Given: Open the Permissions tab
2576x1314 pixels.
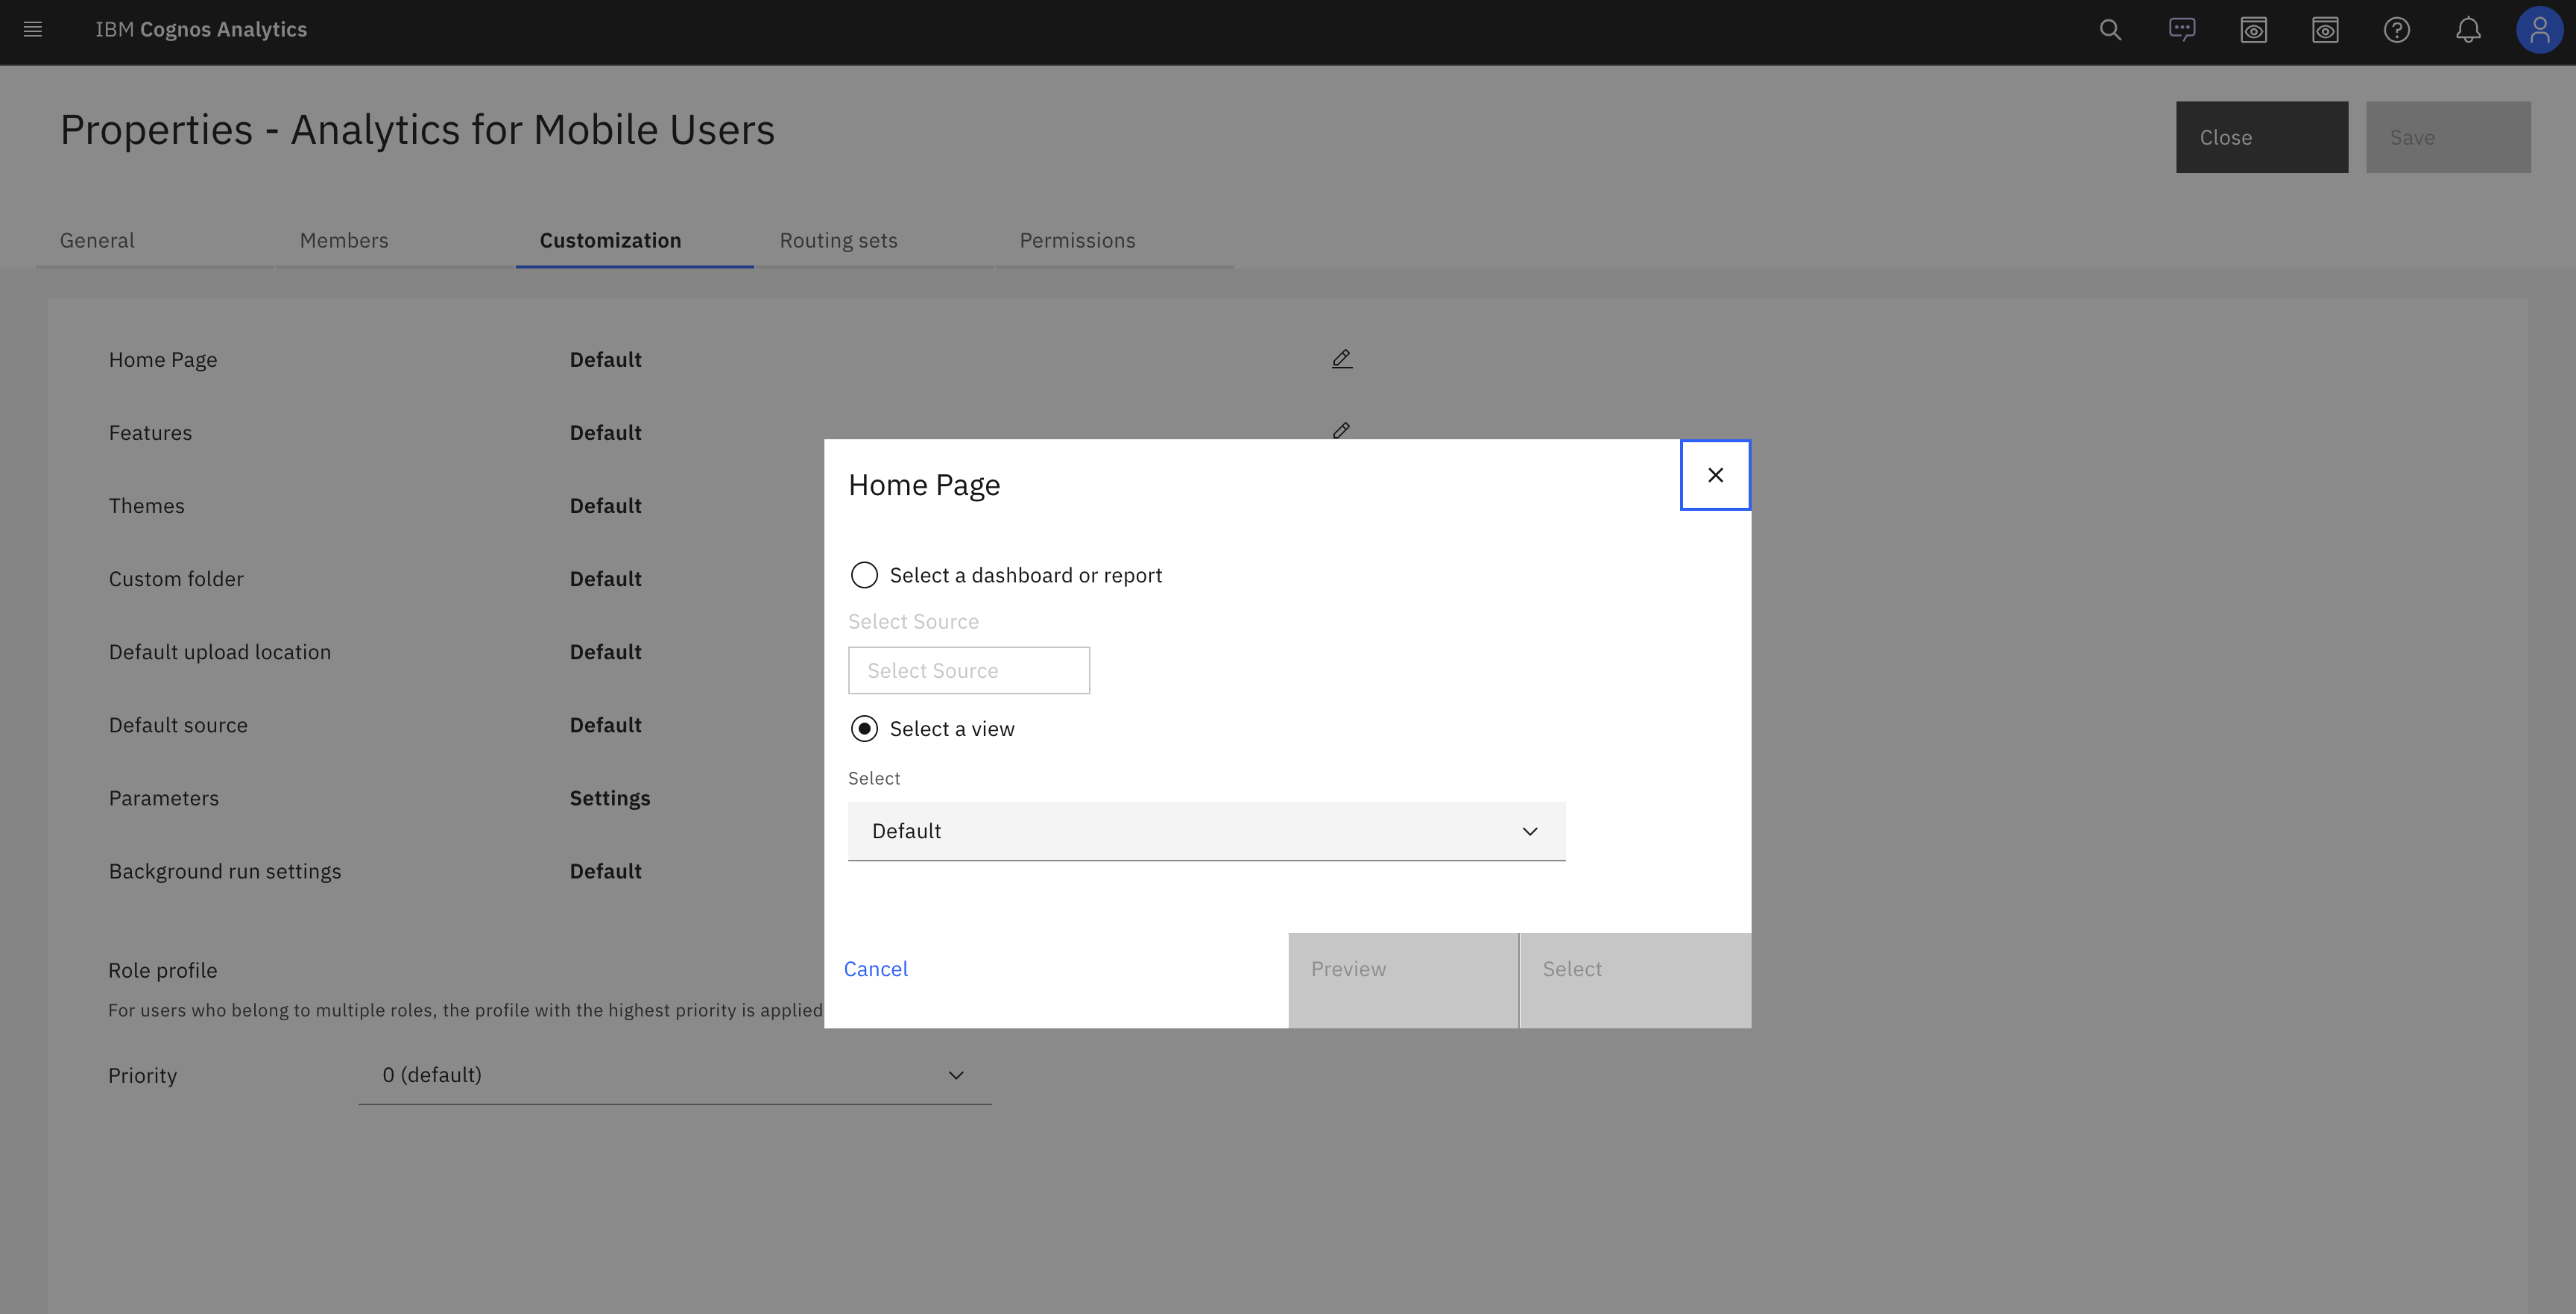Looking at the screenshot, I should click(1077, 240).
